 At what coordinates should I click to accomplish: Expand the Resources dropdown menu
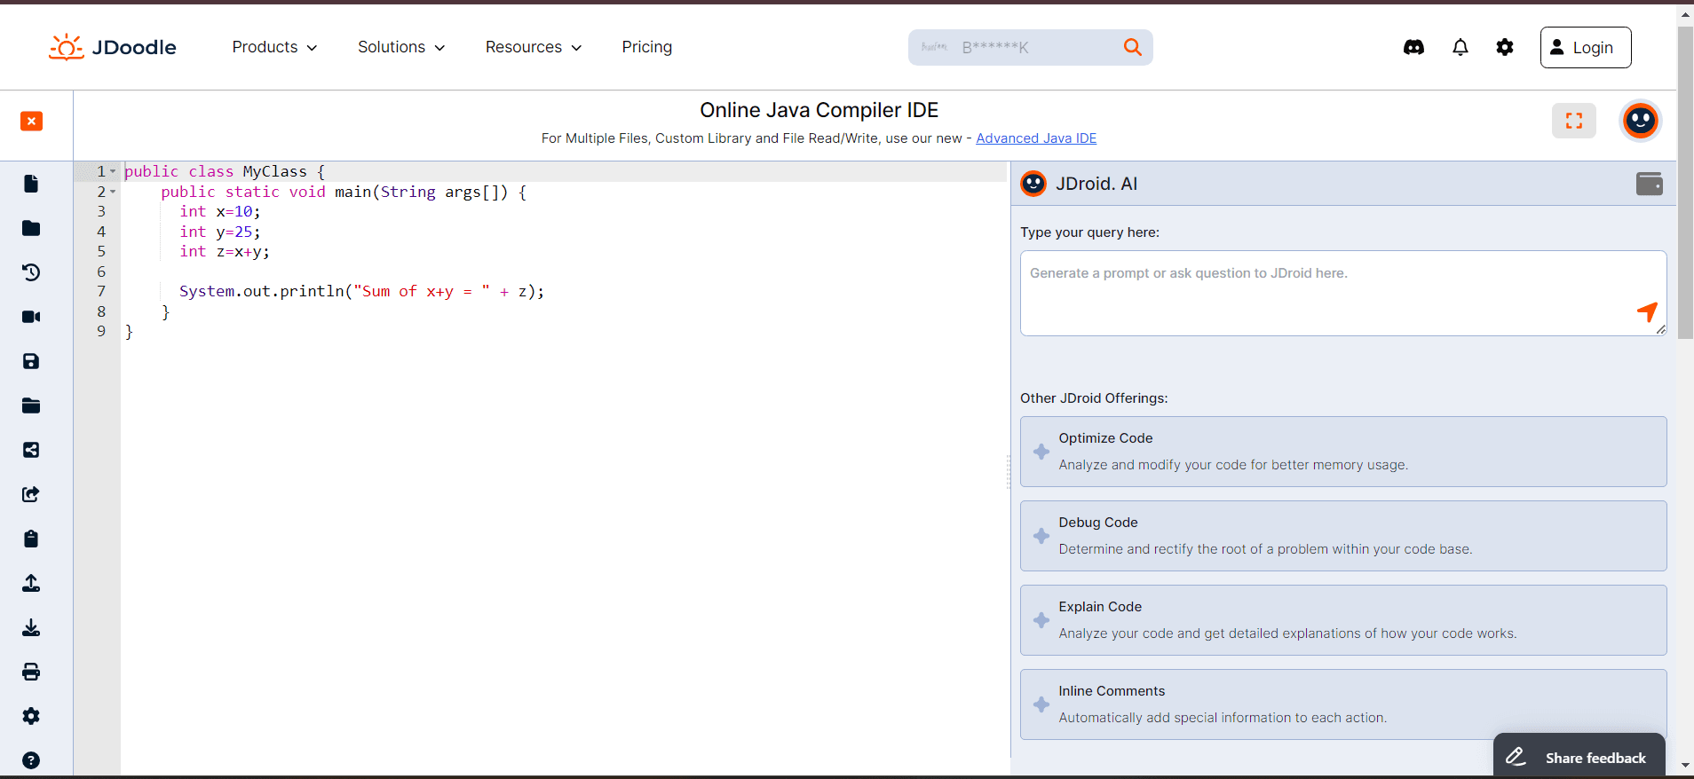(533, 47)
